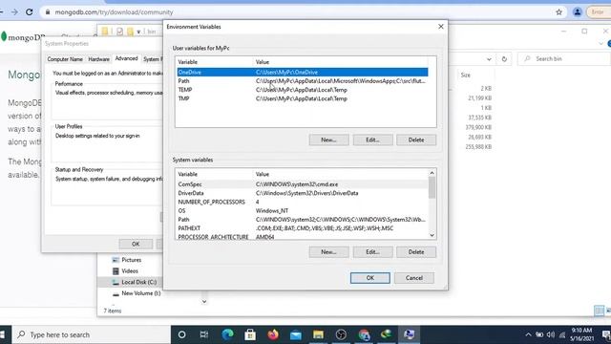Click OK in System Properties window
611x344 pixels.
point(136,245)
